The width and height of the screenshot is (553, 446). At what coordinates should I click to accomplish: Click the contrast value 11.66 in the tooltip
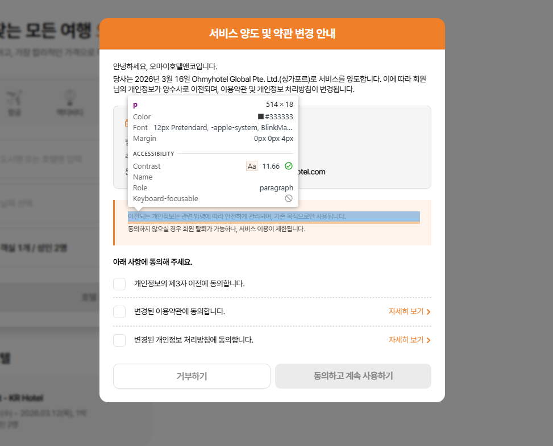click(x=271, y=166)
